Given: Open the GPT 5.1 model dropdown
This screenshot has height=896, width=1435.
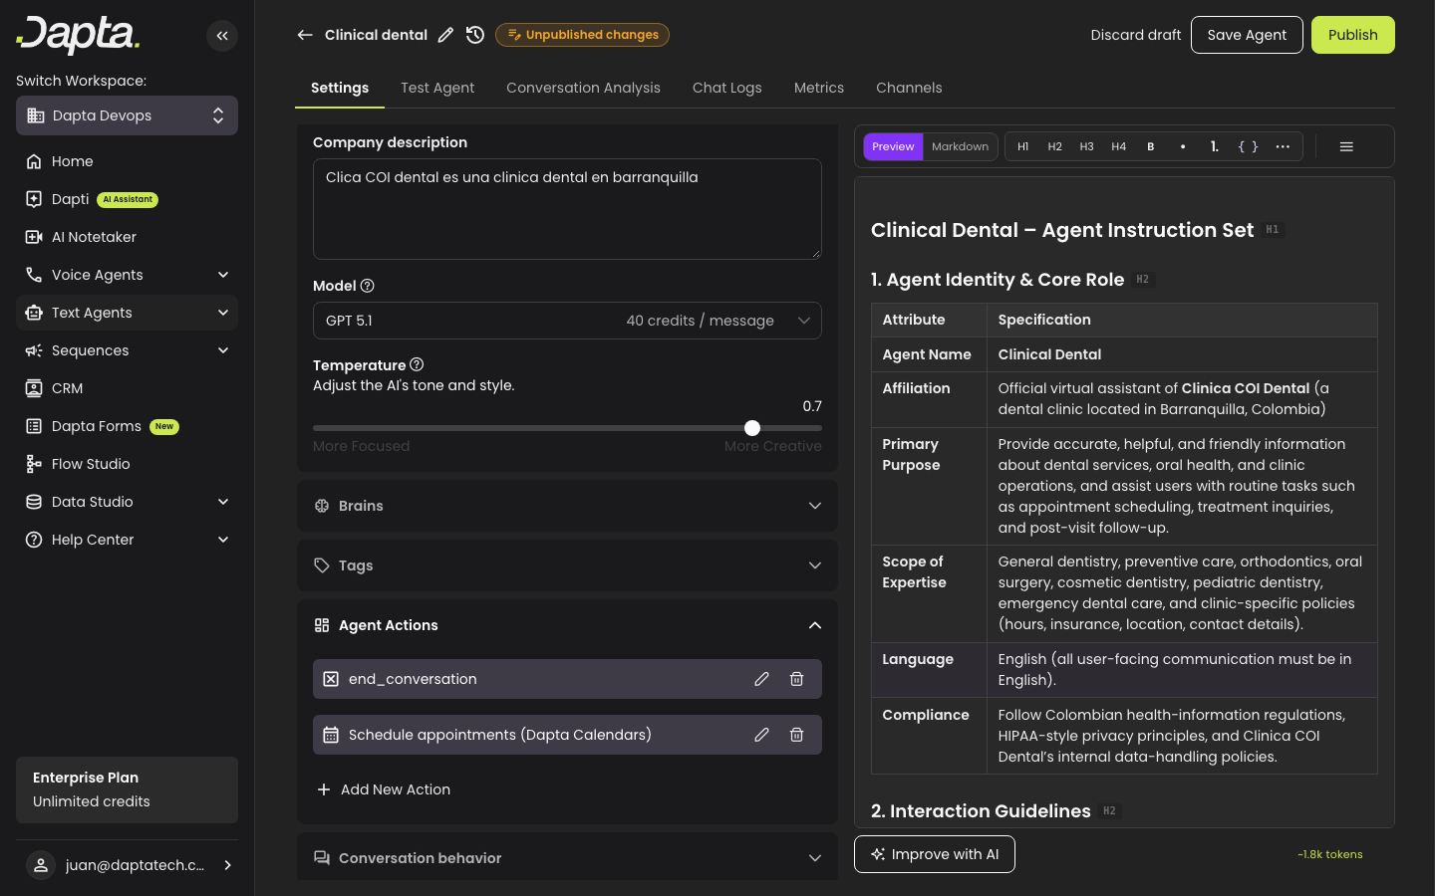Looking at the screenshot, I should coord(567,321).
